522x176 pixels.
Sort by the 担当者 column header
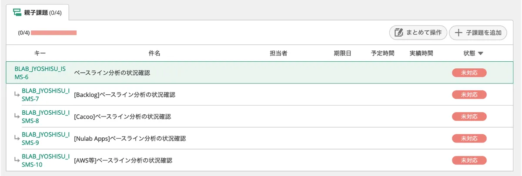pos(278,53)
